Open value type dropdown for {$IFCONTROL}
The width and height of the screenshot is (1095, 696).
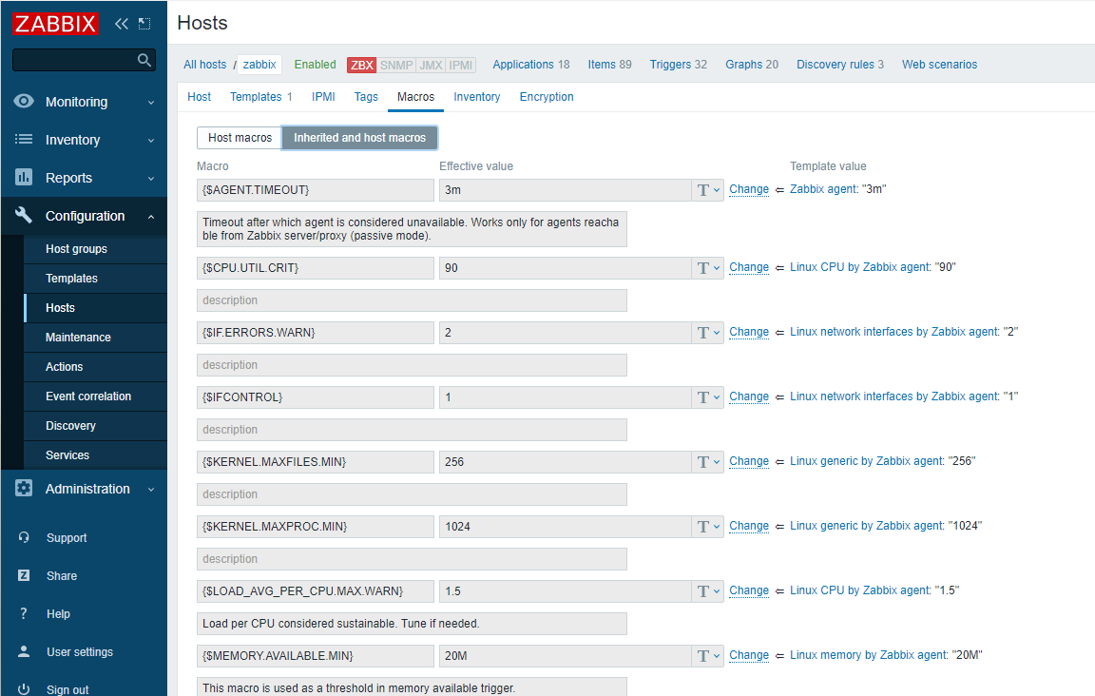click(708, 397)
